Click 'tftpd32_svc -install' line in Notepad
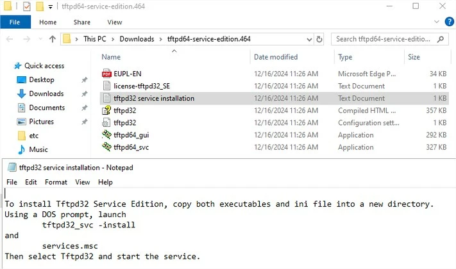 [89, 225]
